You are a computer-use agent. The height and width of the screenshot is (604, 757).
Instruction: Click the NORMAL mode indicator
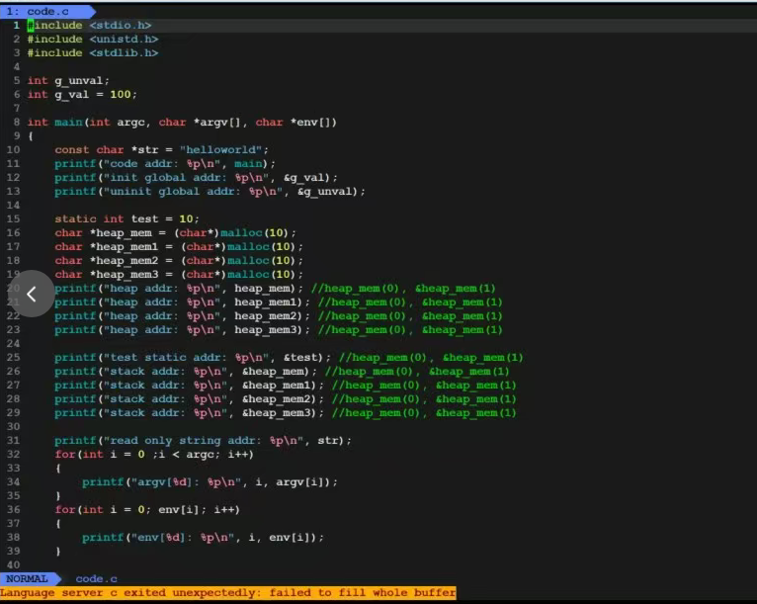point(27,578)
